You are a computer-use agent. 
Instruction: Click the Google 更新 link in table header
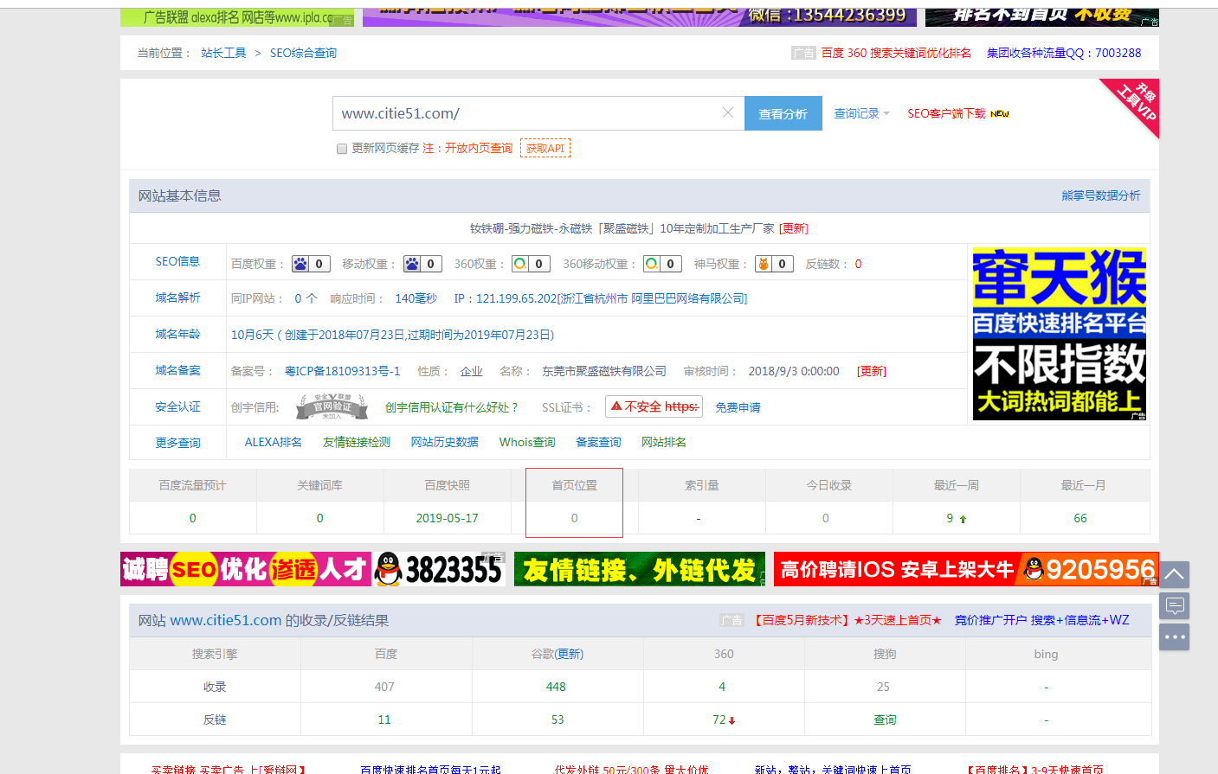coord(570,654)
